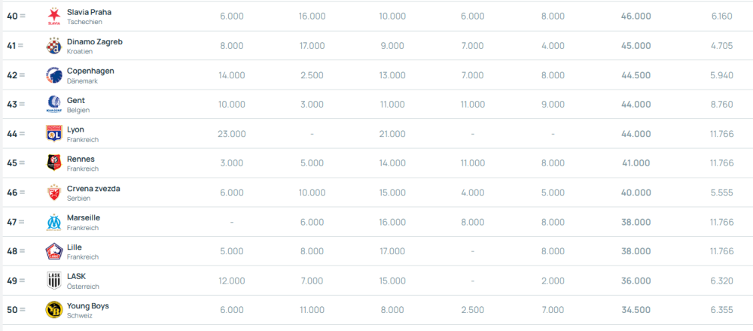
Task: Click the Dinamo Zagreb club logo
Action: click(x=53, y=46)
